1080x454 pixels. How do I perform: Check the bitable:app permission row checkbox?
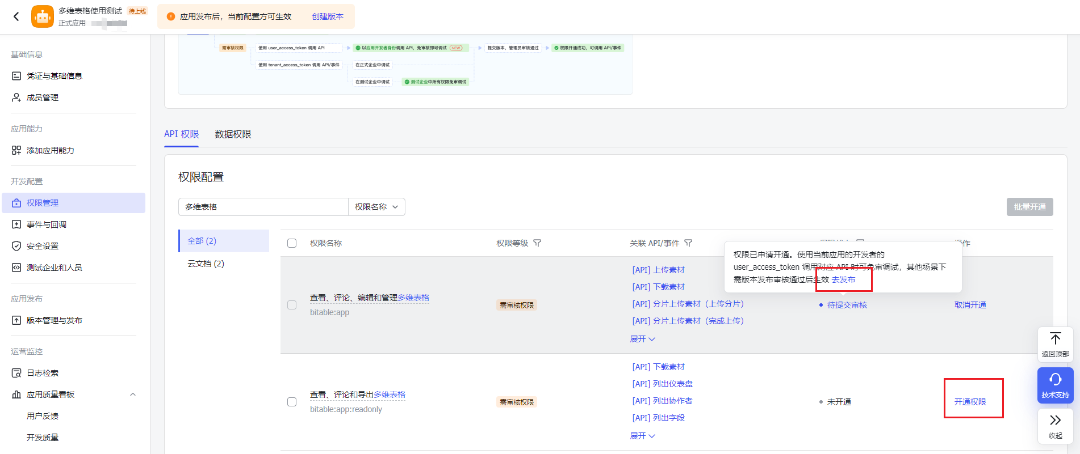[292, 305]
